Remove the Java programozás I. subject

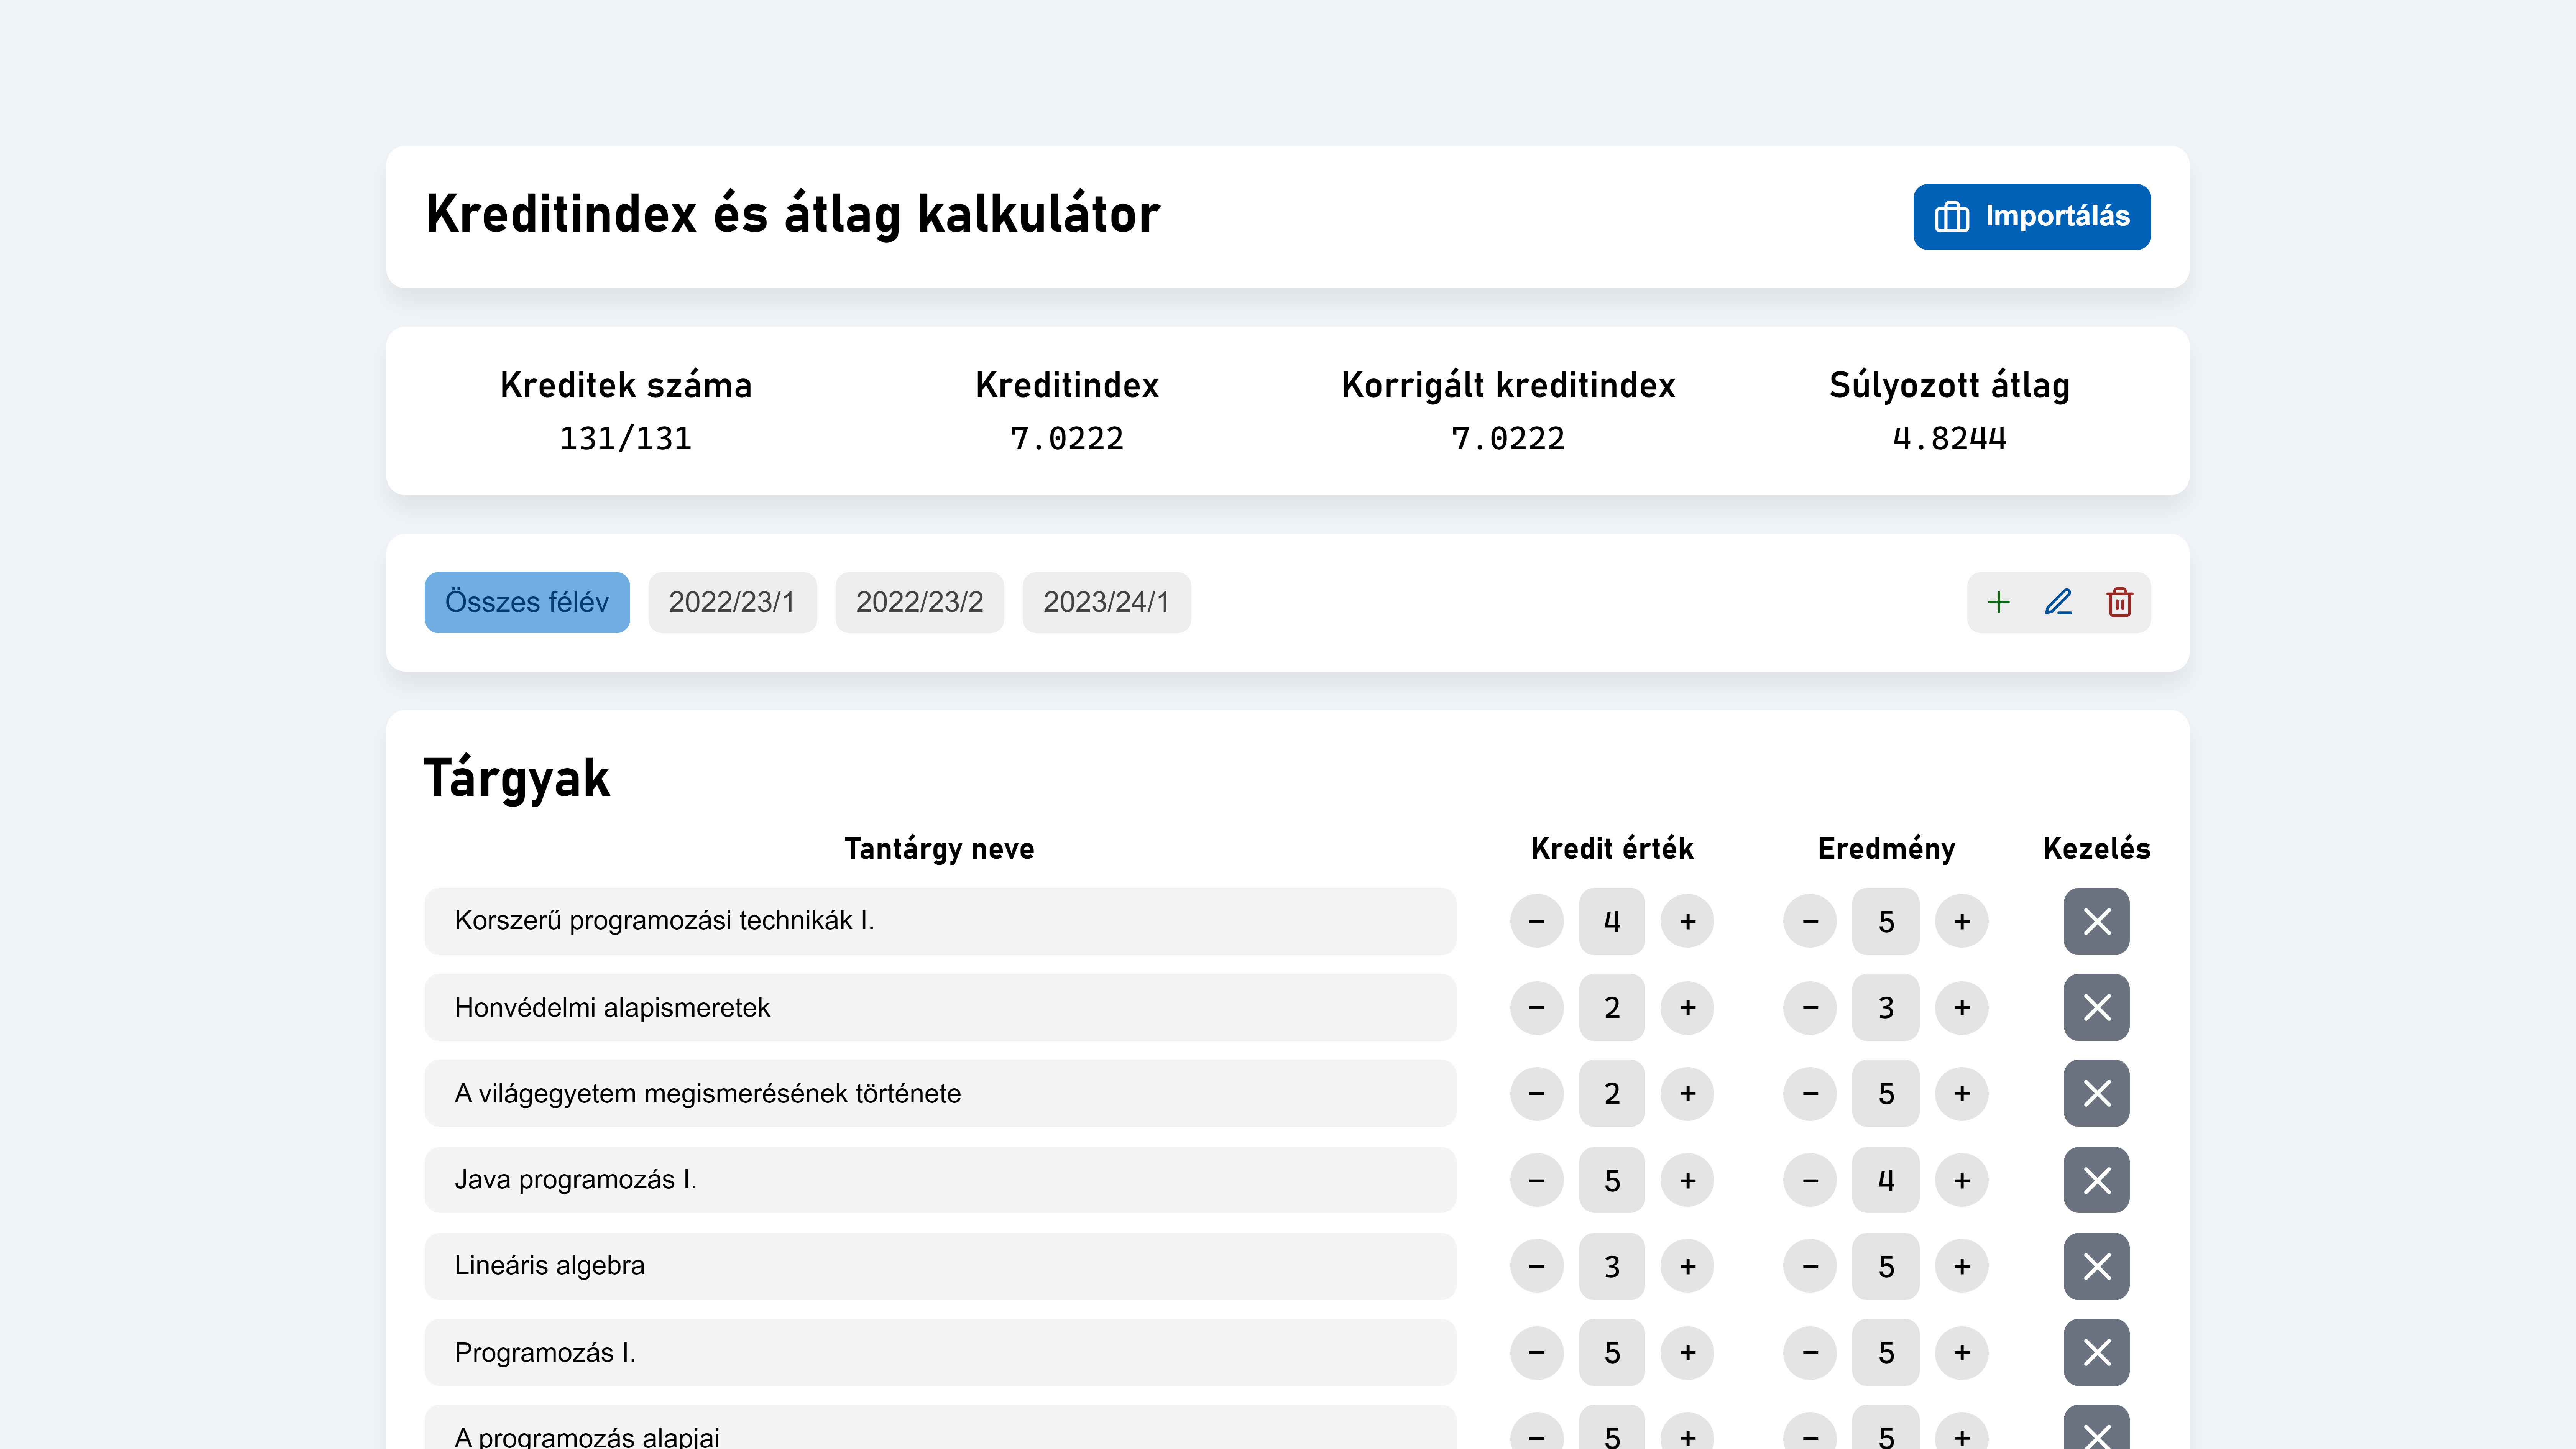pyautogui.click(x=2096, y=1180)
